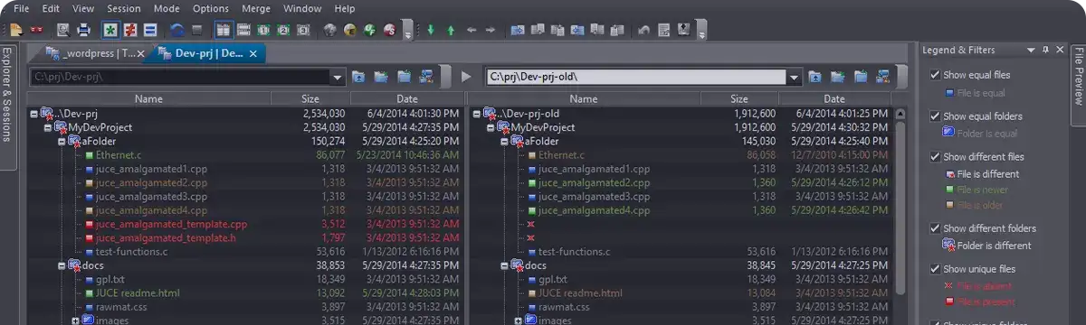This screenshot has height=325, width=1086.
Task: Pin the Legend & Filters panel
Action: pyautogui.click(x=1046, y=51)
